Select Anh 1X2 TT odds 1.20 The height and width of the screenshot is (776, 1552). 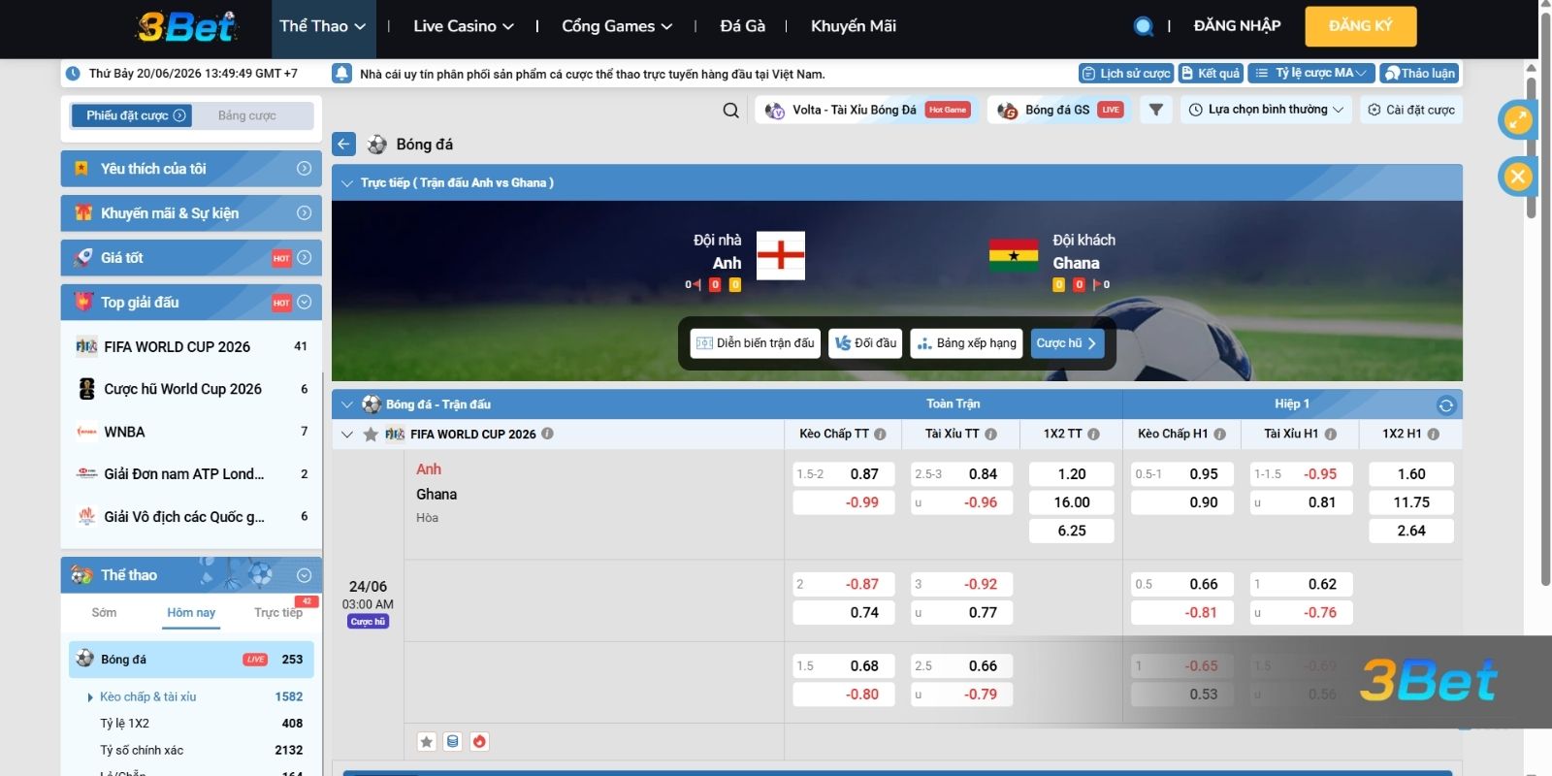[1072, 474]
